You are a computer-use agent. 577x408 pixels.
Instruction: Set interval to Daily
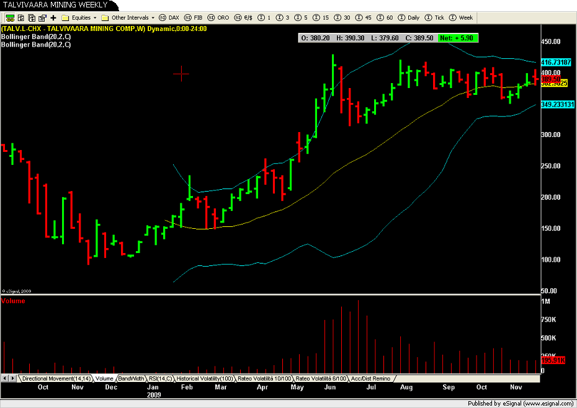click(x=409, y=18)
